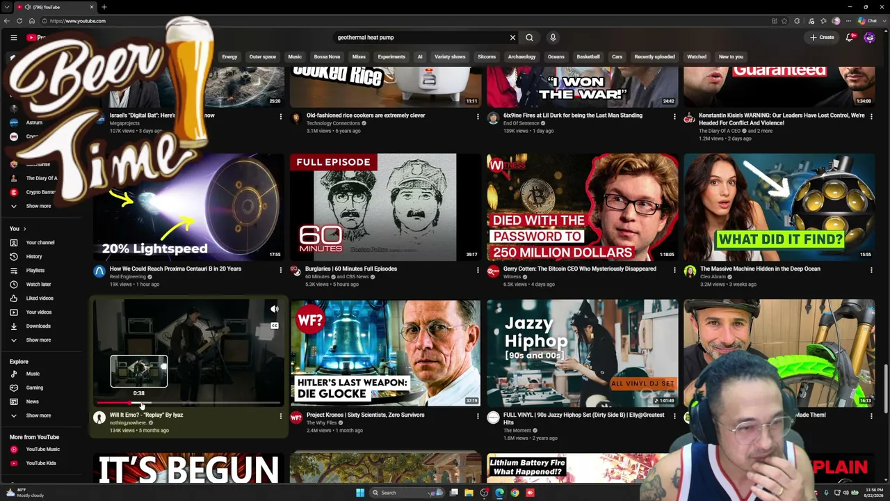Open Google Chrome from the taskbar
Image resolution: width=890 pixels, height=501 pixels.
click(x=515, y=493)
